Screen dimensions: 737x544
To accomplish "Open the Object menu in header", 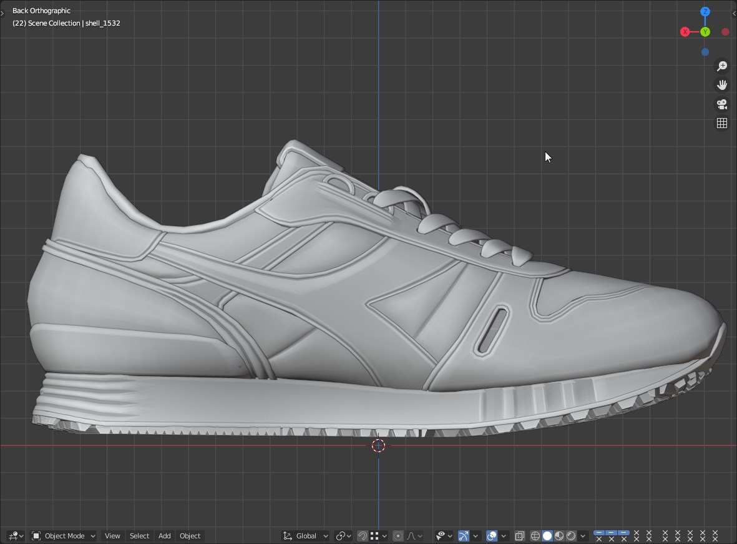I will pyautogui.click(x=190, y=536).
